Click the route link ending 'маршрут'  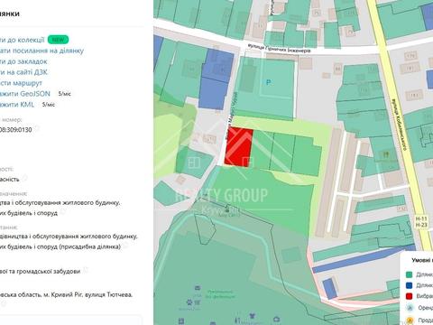(x=21, y=83)
